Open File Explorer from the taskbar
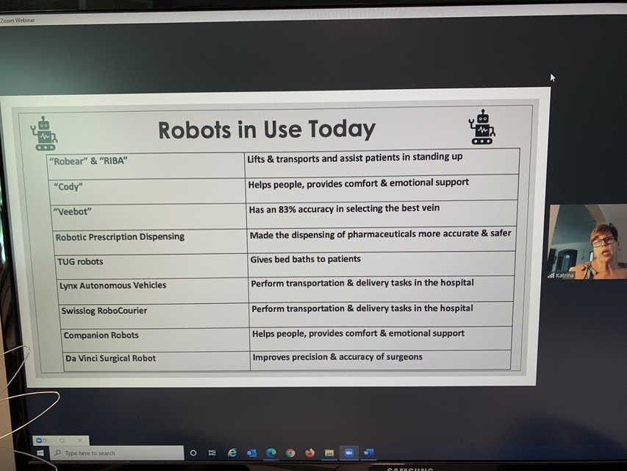This screenshot has height=471, width=627. click(329, 453)
